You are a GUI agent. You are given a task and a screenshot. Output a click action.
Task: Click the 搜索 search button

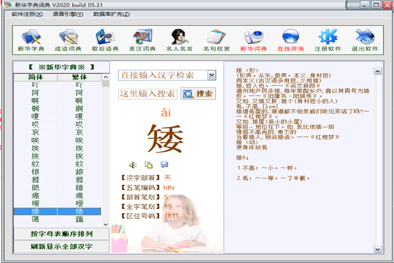pyautogui.click(x=198, y=94)
